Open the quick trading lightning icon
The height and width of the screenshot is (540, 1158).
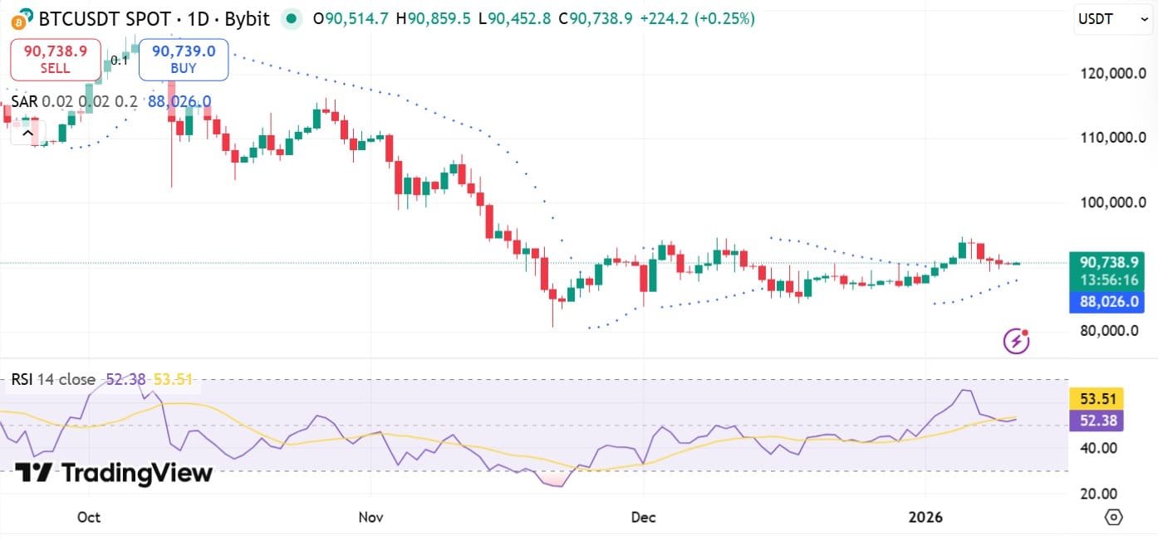point(1015,341)
